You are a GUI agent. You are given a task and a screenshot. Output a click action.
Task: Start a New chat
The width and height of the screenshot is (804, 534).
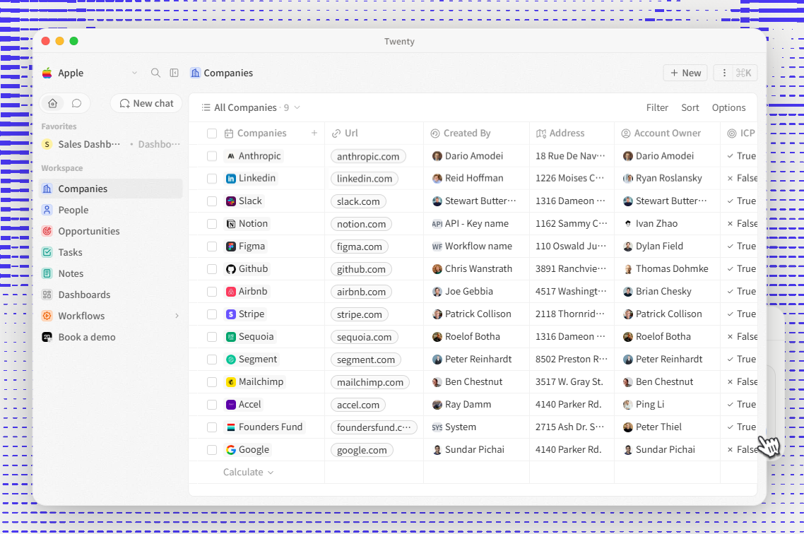[x=146, y=104]
